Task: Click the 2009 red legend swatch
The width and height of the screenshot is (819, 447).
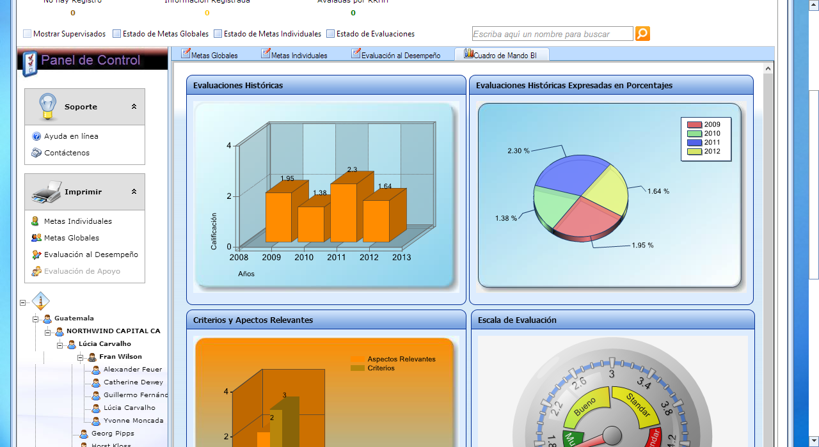Action: (694, 125)
